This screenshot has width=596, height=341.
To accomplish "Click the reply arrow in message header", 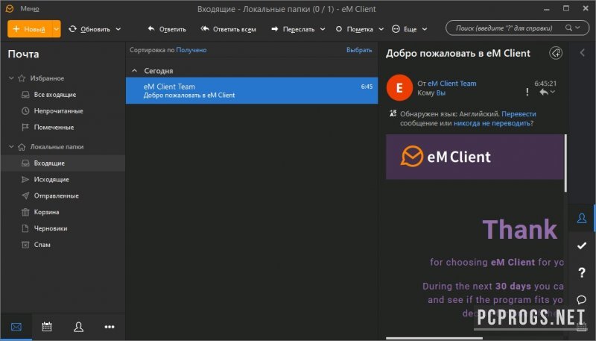I will [544, 92].
